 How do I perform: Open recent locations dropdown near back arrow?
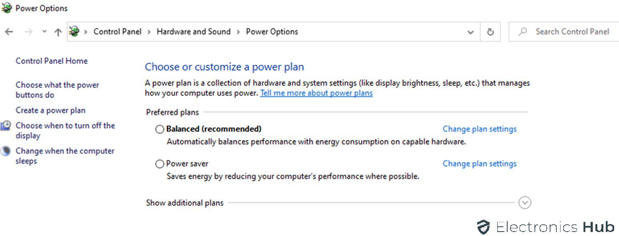point(44,31)
